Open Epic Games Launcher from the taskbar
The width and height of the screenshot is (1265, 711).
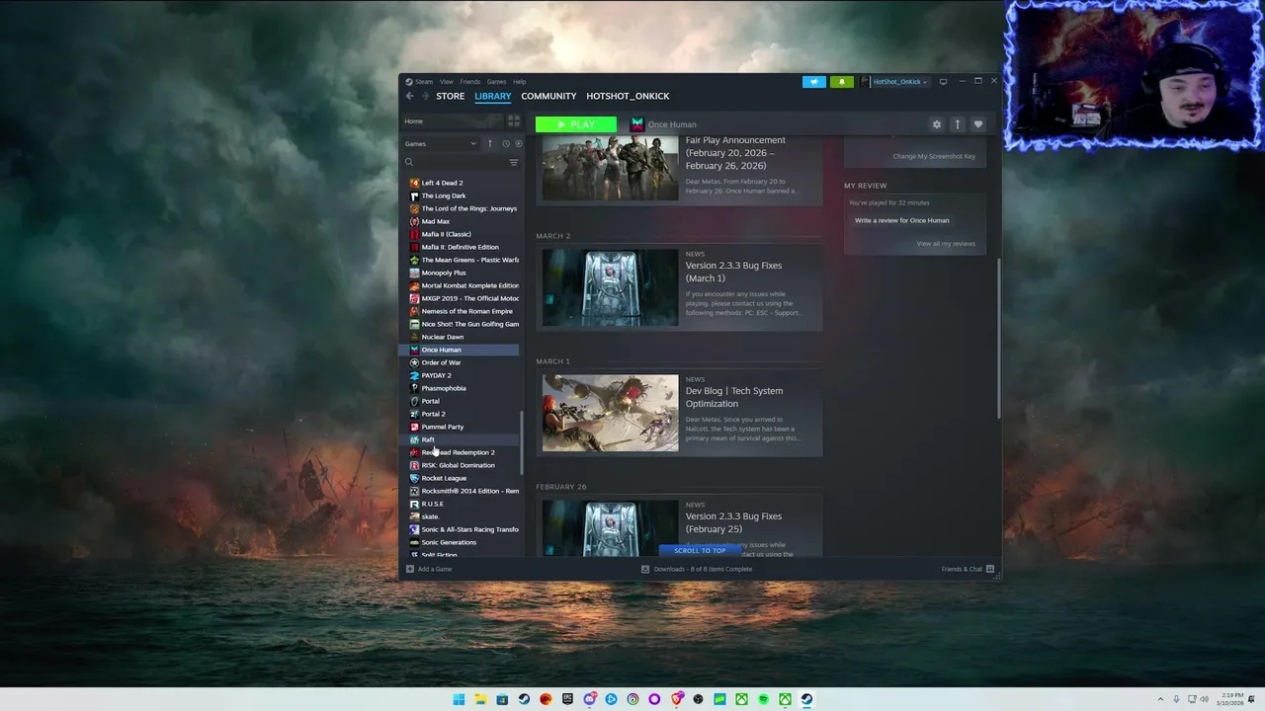[567, 699]
